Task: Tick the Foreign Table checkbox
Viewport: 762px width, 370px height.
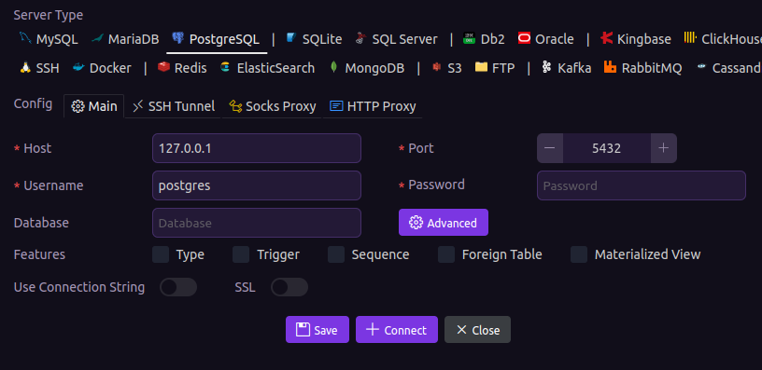Action: (x=446, y=254)
